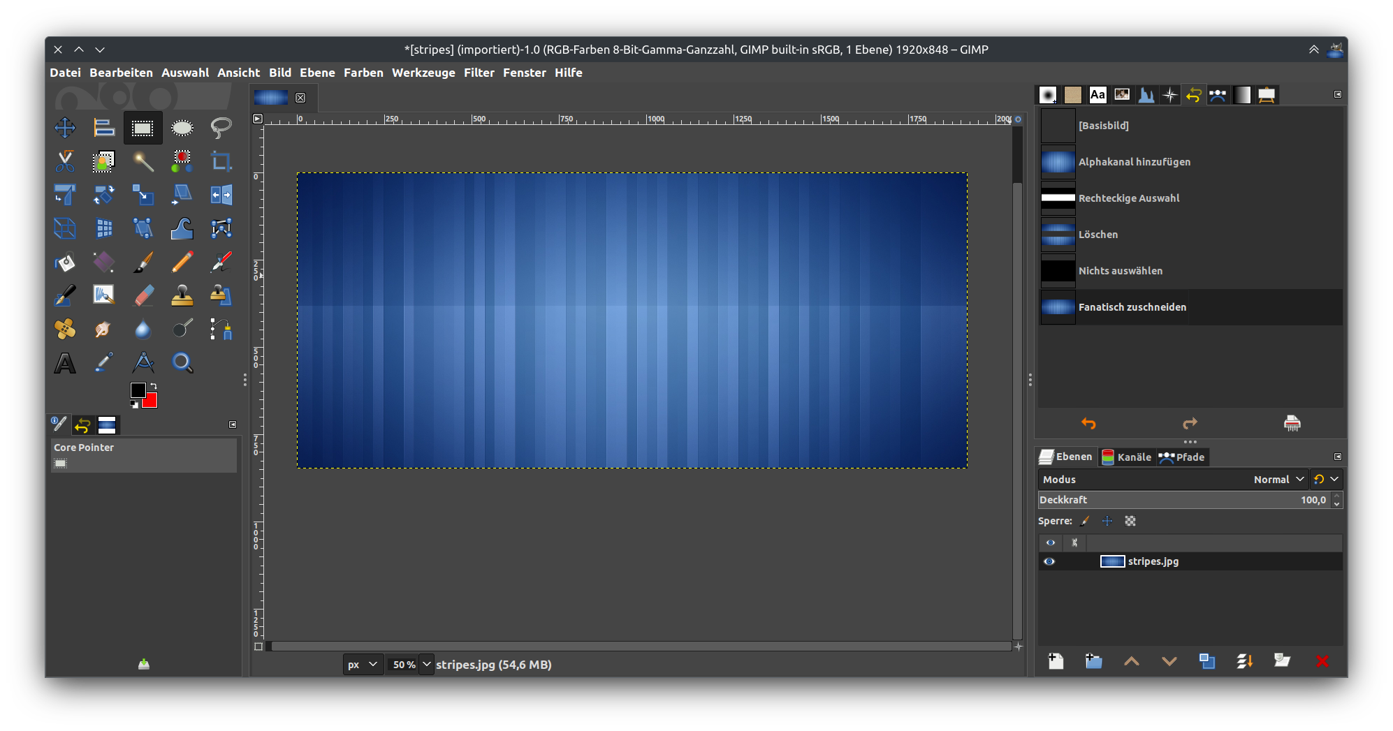Pick the Paintbrush tool
This screenshot has width=1393, height=731.
coord(143,262)
